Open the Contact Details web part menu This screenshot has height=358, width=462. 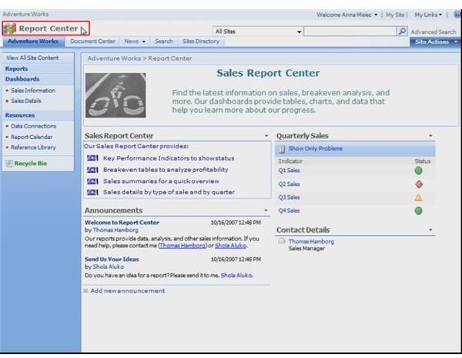(x=430, y=230)
